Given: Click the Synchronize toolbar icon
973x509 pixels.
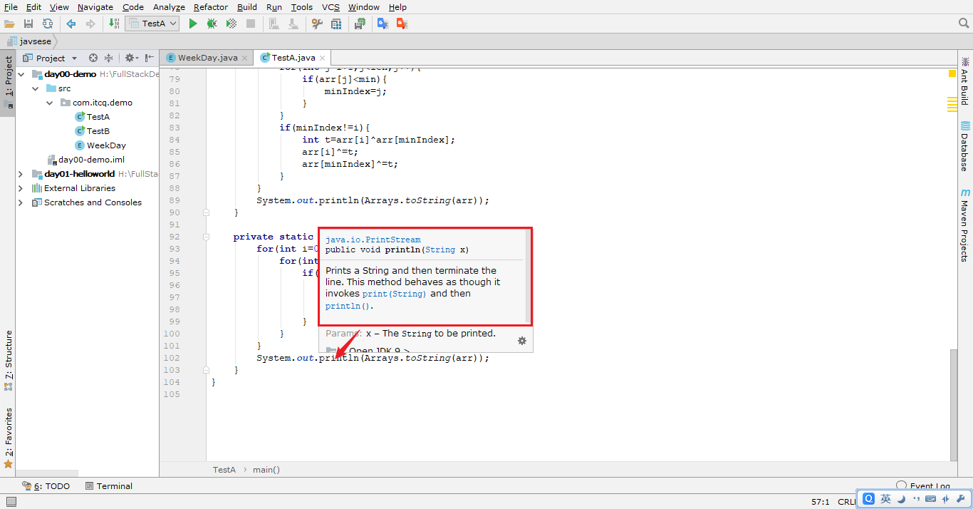Looking at the screenshot, I should click(47, 24).
